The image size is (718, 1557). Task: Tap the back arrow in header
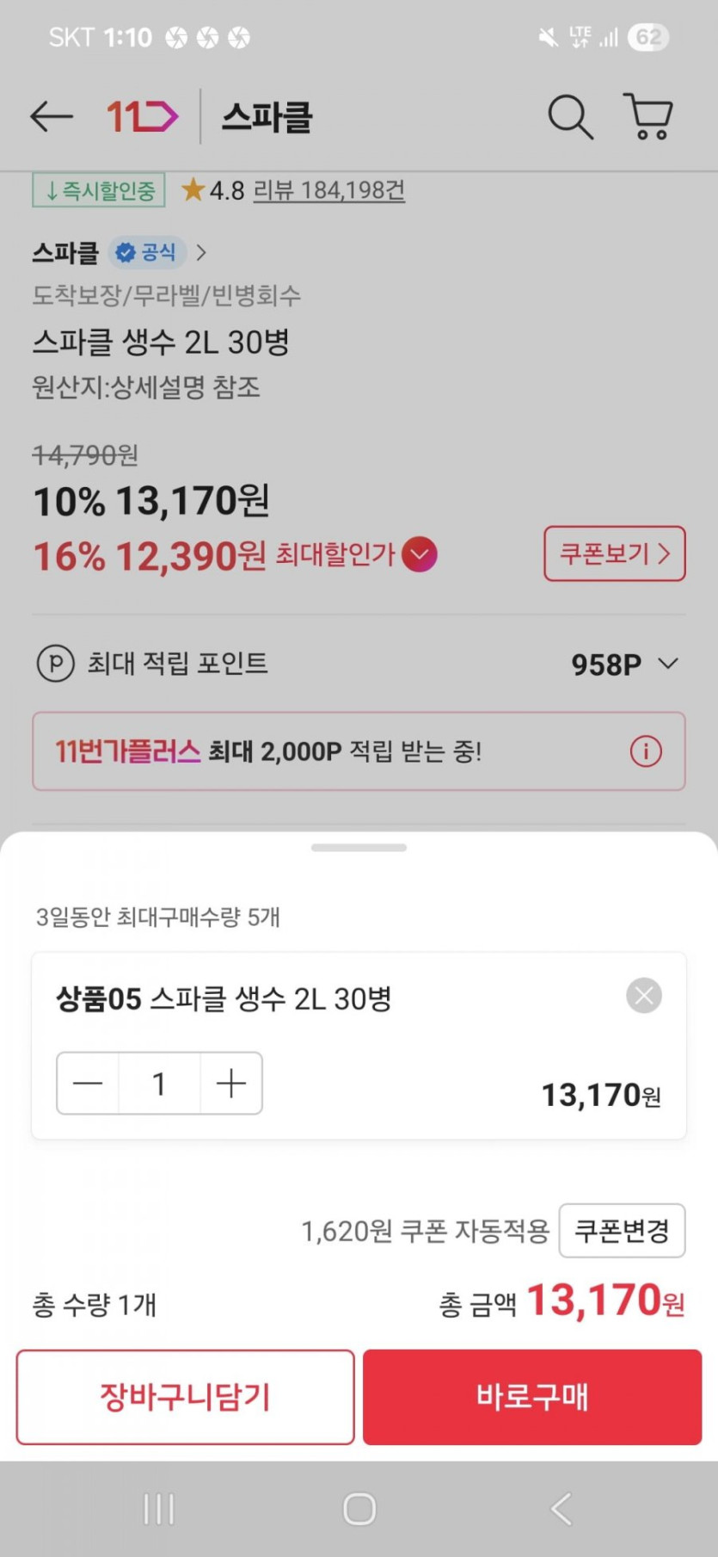pos(52,116)
